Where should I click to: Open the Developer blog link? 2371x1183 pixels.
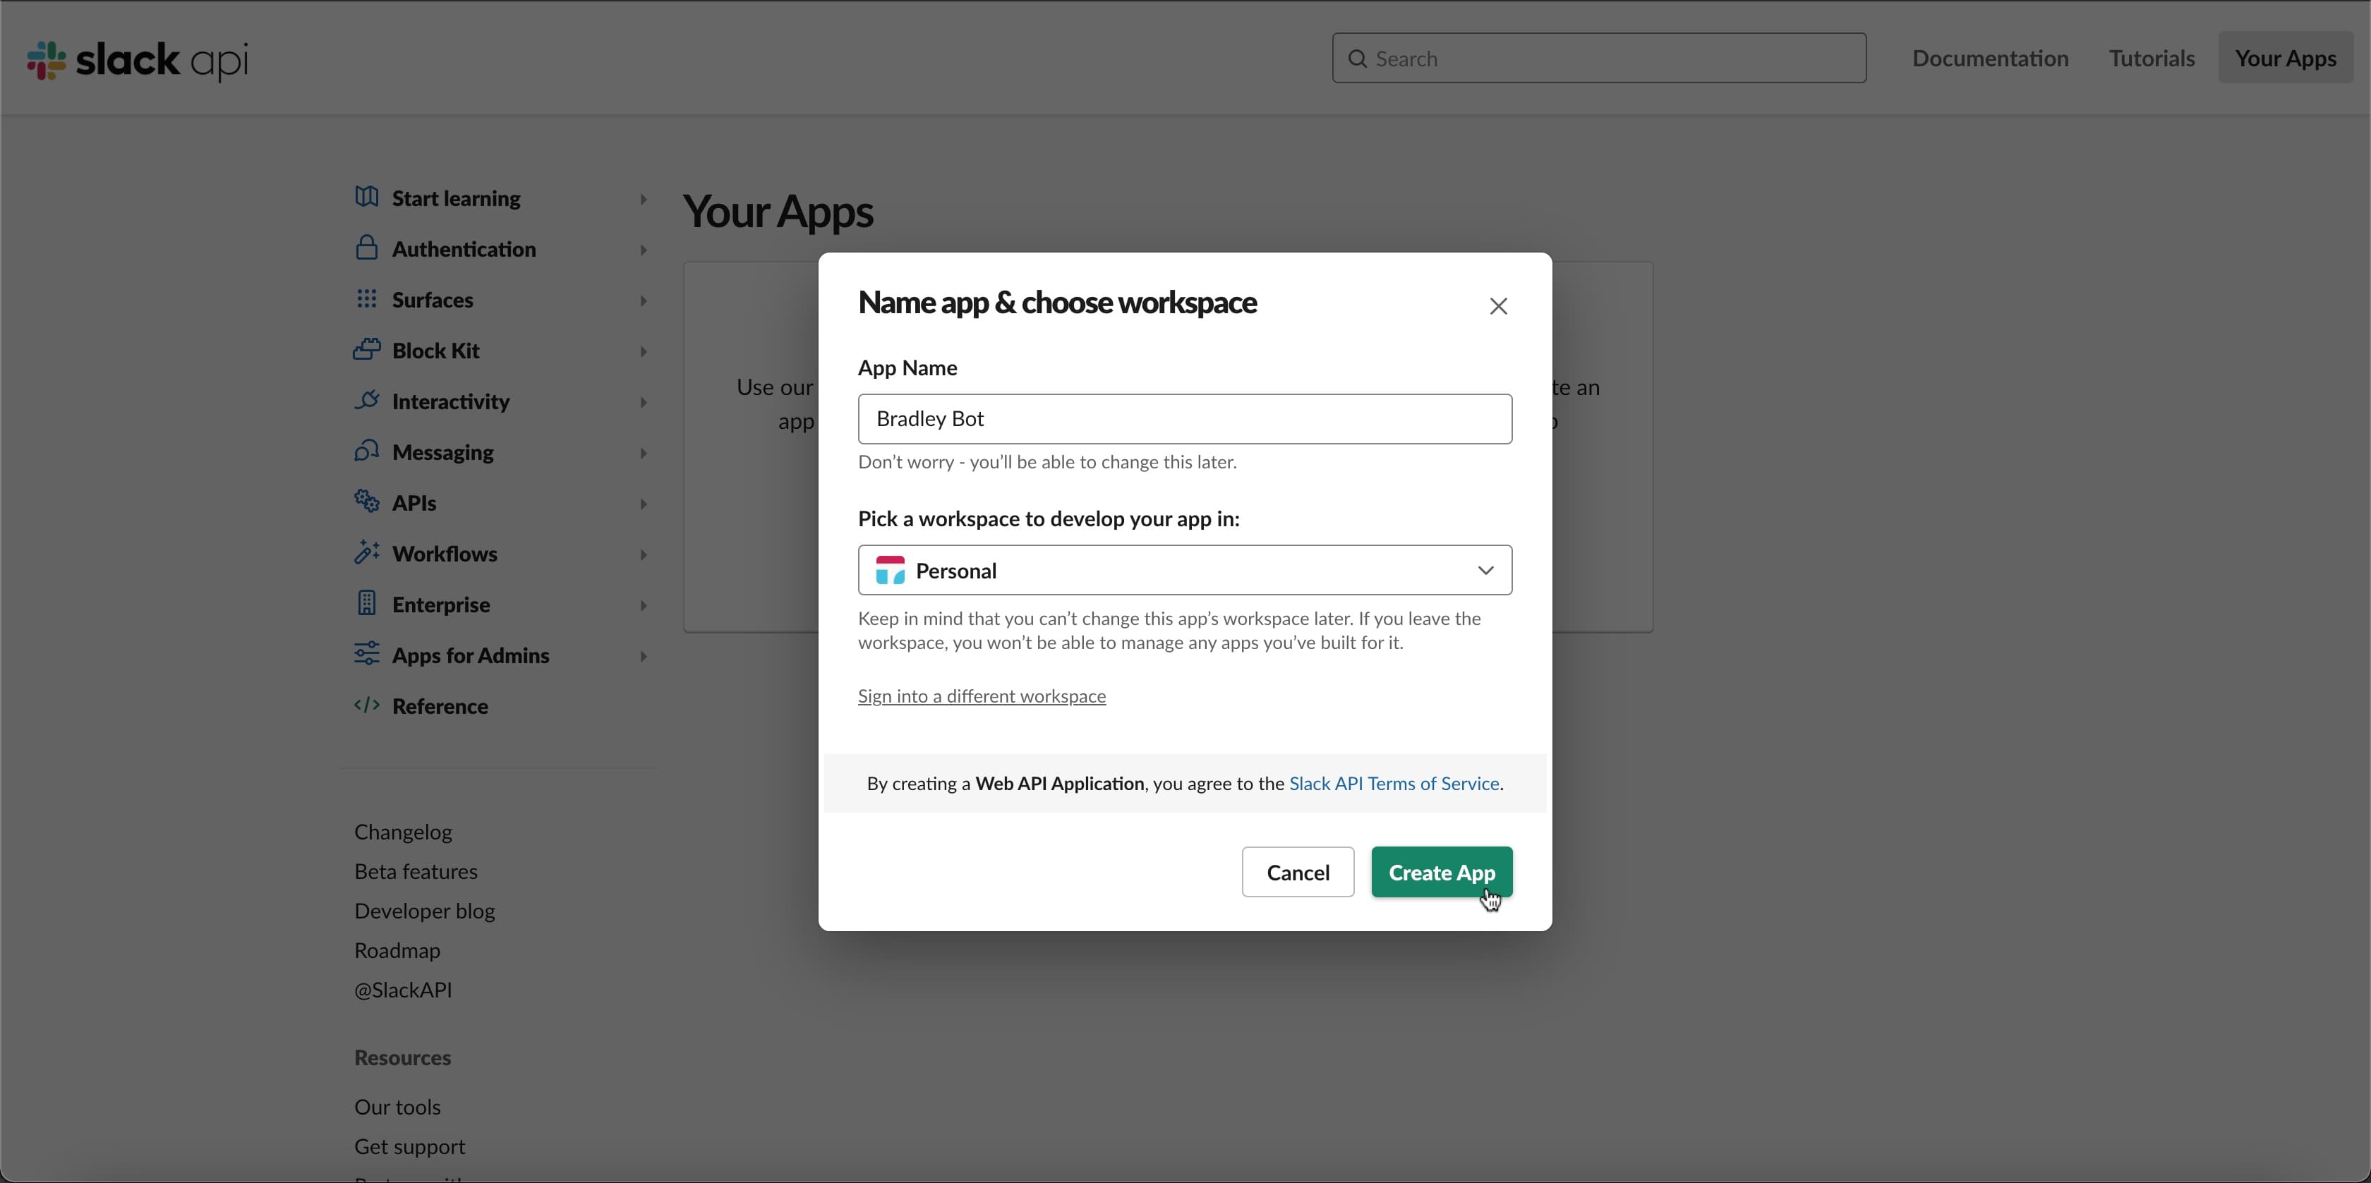click(424, 911)
